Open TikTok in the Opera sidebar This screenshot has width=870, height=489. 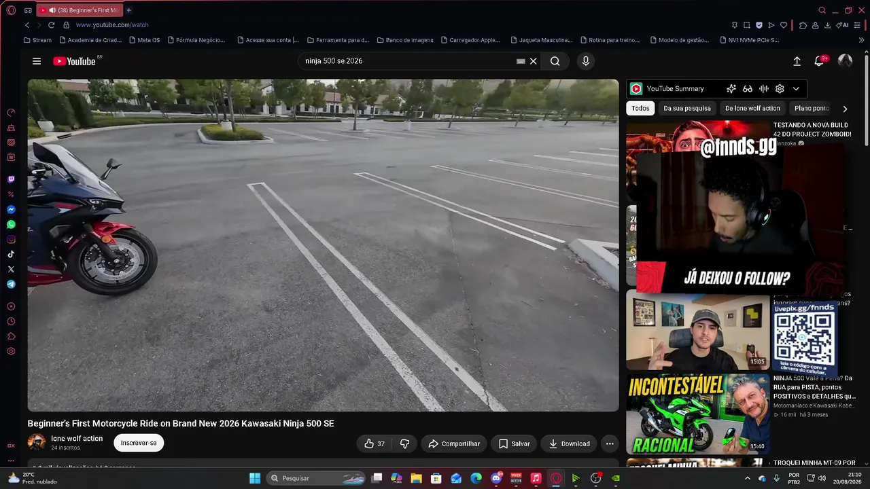pyautogui.click(x=11, y=255)
